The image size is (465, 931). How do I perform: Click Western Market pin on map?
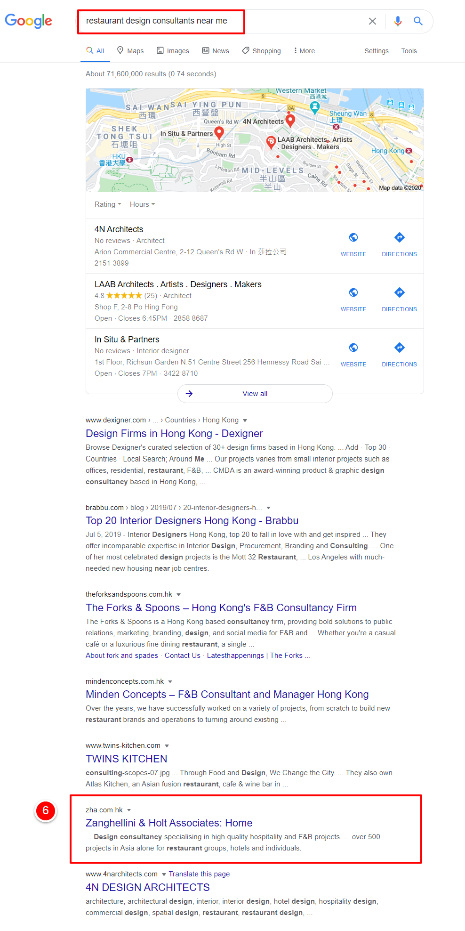pyautogui.click(x=315, y=108)
